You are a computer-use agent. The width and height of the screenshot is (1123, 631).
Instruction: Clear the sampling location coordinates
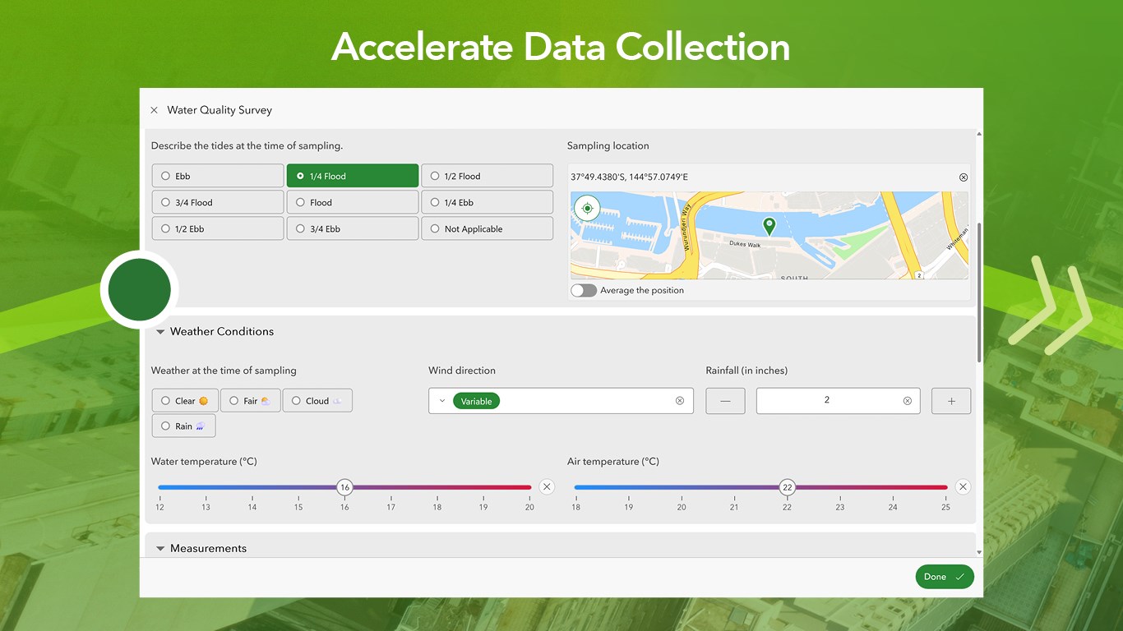point(964,177)
